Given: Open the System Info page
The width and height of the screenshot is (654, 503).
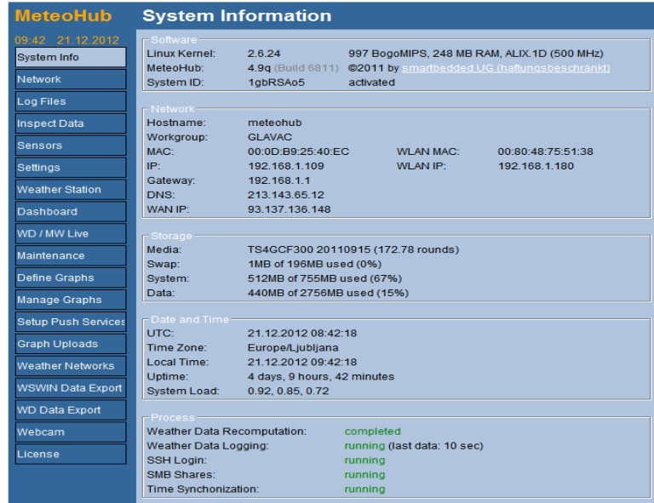Looking at the screenshot, I should pos(70,57).
